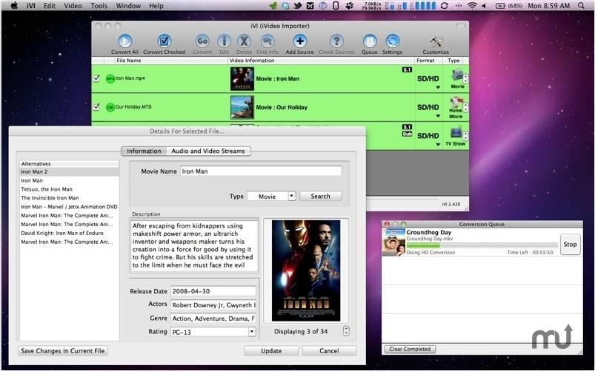
Task: Click the Convert All toolbar icon
Action: [124, 41]
